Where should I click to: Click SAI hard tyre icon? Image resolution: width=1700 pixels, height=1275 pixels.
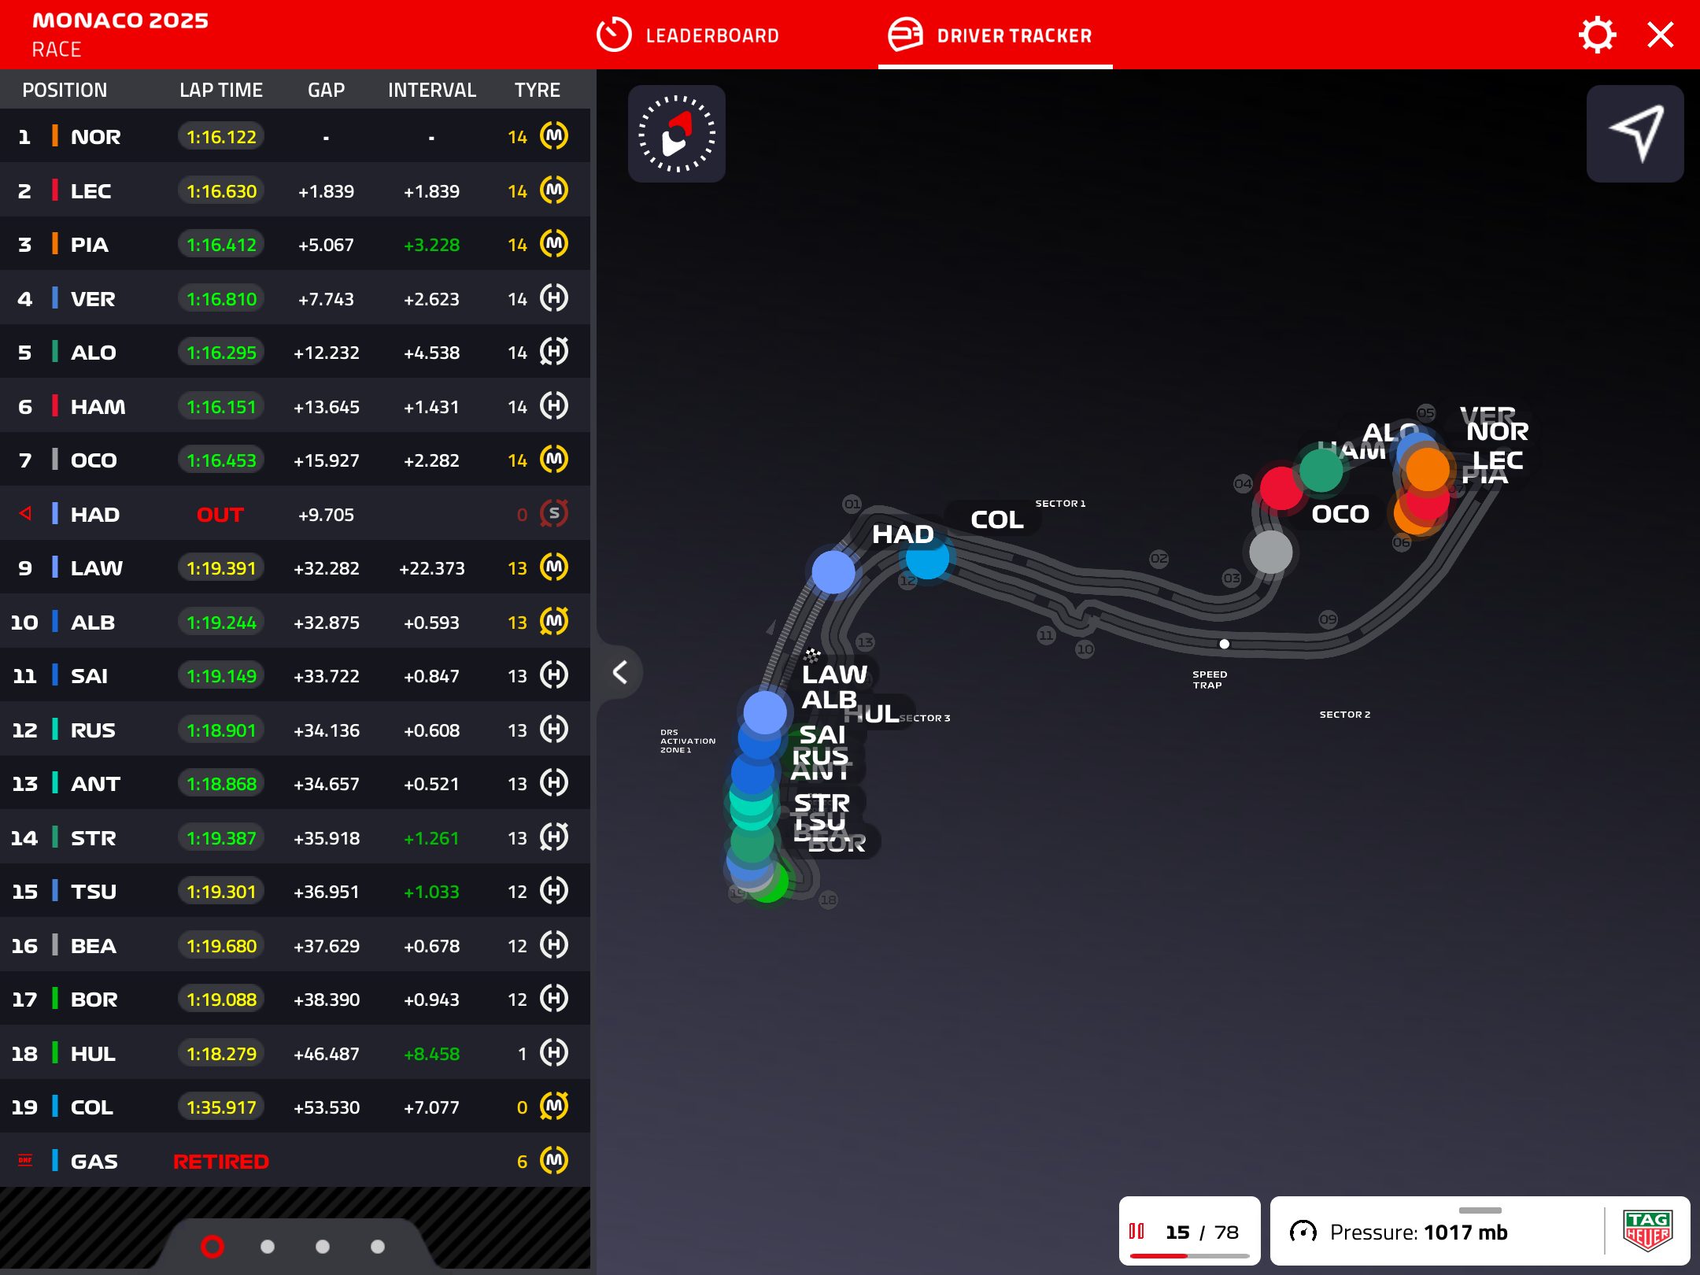coord(554,675)
